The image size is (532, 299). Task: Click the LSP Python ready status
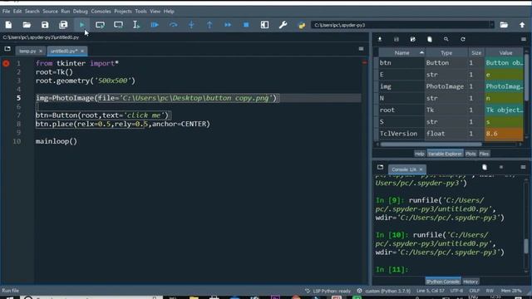click(x=328, y=291)
